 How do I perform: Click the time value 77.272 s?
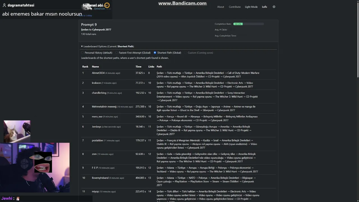coord(140,83)
